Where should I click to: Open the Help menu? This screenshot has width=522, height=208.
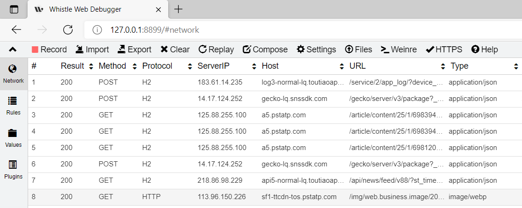[x=485, y=50]
